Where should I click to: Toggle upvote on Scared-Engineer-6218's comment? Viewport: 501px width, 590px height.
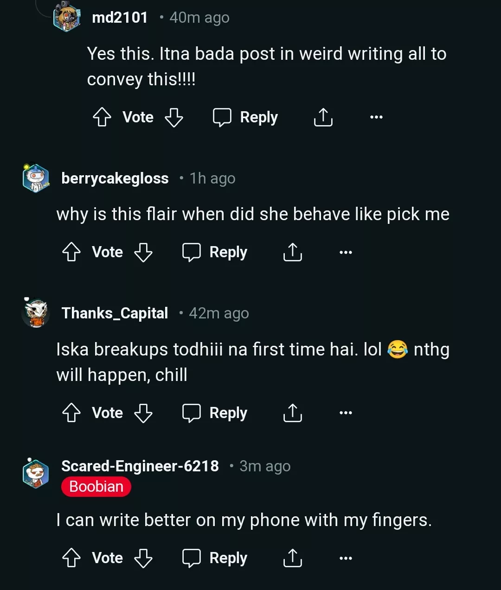[x=71, y=558]
